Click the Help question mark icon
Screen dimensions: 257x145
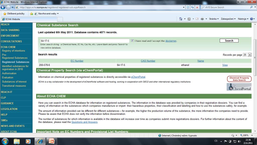point(251,19)
